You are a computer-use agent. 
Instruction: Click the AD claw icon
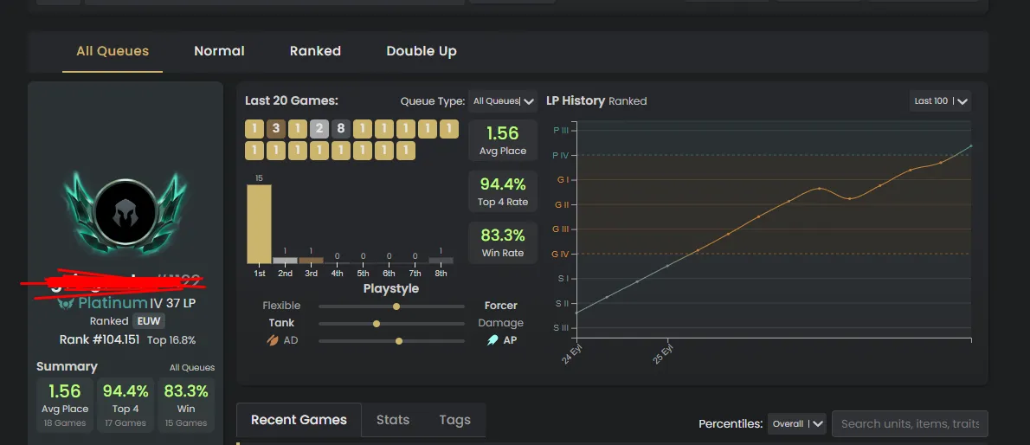(x=272, y=340)
